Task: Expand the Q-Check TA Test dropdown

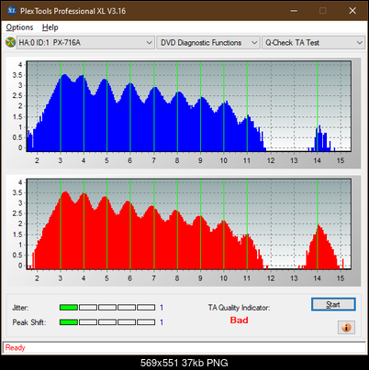Action: coord(313,42)
